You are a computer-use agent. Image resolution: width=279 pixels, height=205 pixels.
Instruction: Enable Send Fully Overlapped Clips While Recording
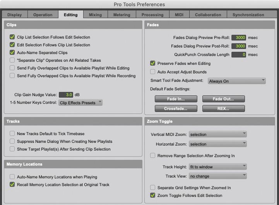pos(12,76)
